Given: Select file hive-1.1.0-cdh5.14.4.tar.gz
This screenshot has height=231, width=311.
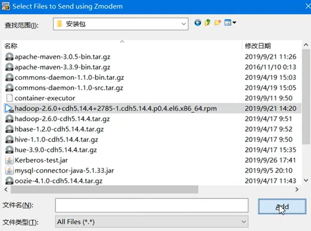Looking at the screenshot, I should 56,139.
